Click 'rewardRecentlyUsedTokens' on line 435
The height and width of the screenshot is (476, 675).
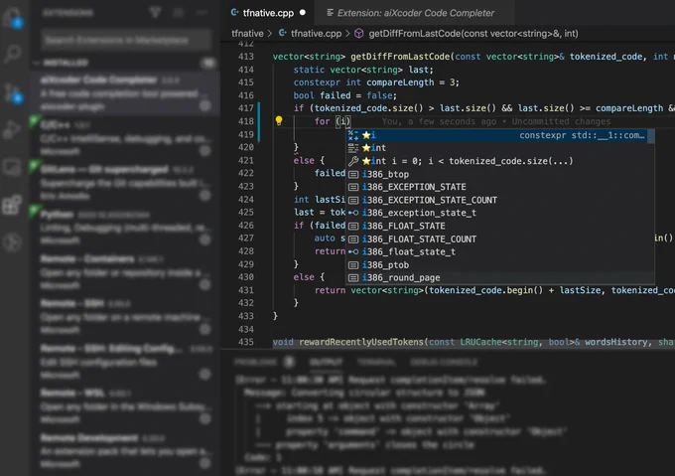click(360, 342)
